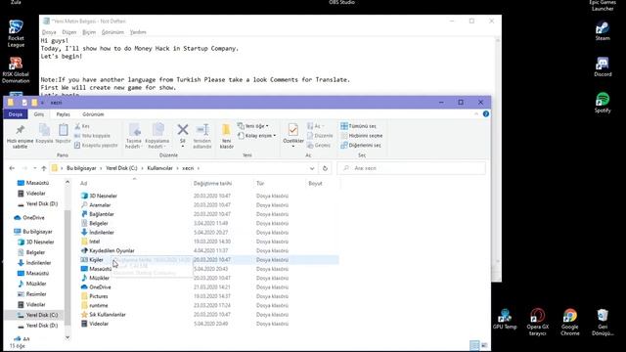Viewport: 626px width, 352px height.
Task: Click Yolu kopyala in ribbon
Action: point(92,136)
